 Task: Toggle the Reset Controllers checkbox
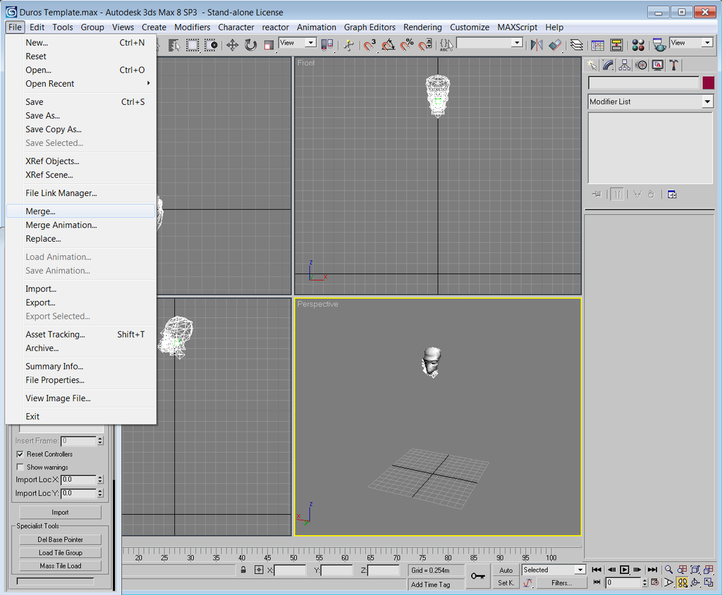coord(20,454)
